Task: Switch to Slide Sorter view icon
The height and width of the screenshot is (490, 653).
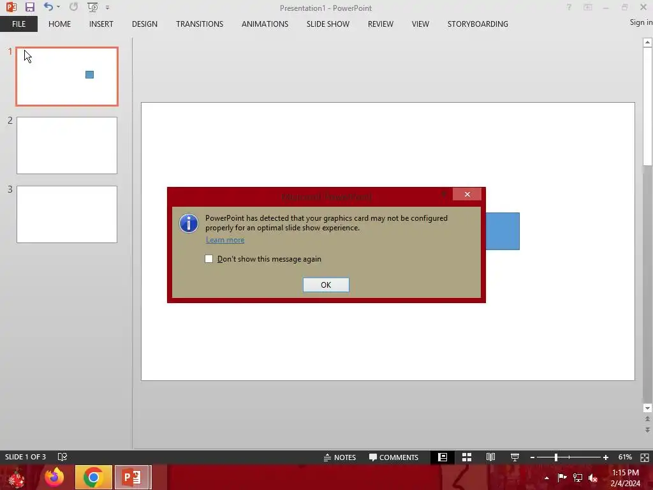Action: tap(466, 457)
